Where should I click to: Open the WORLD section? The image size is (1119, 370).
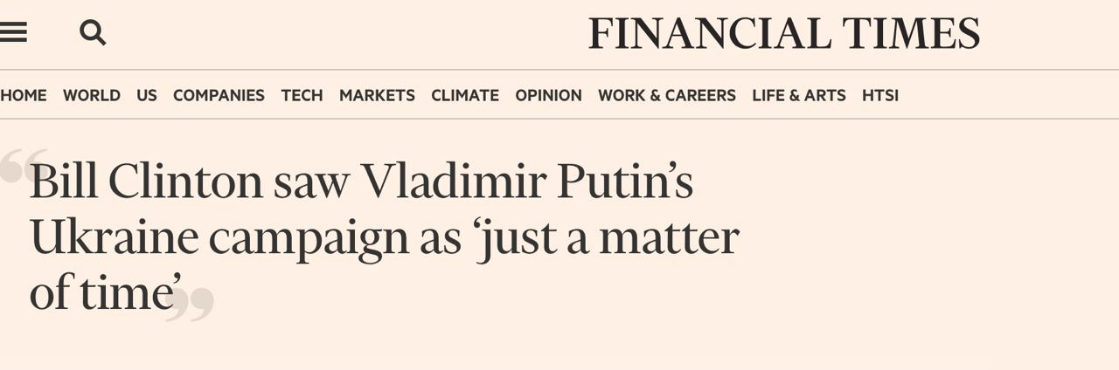click(x=92, y=95)
